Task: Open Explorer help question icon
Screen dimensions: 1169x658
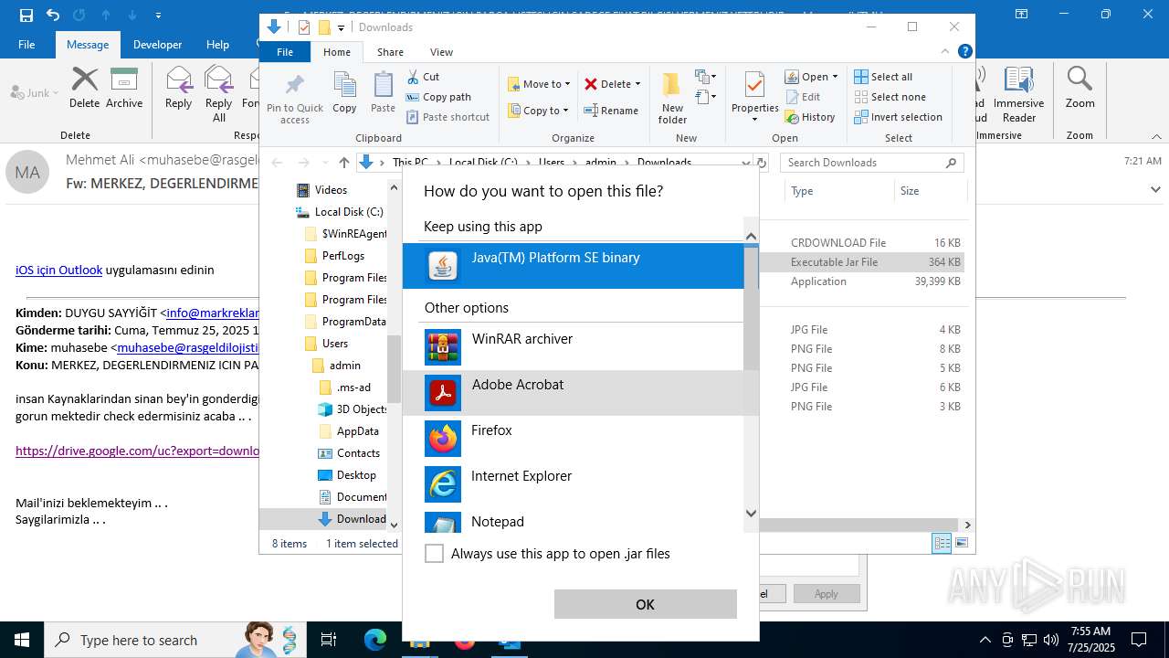Action: 964,52
